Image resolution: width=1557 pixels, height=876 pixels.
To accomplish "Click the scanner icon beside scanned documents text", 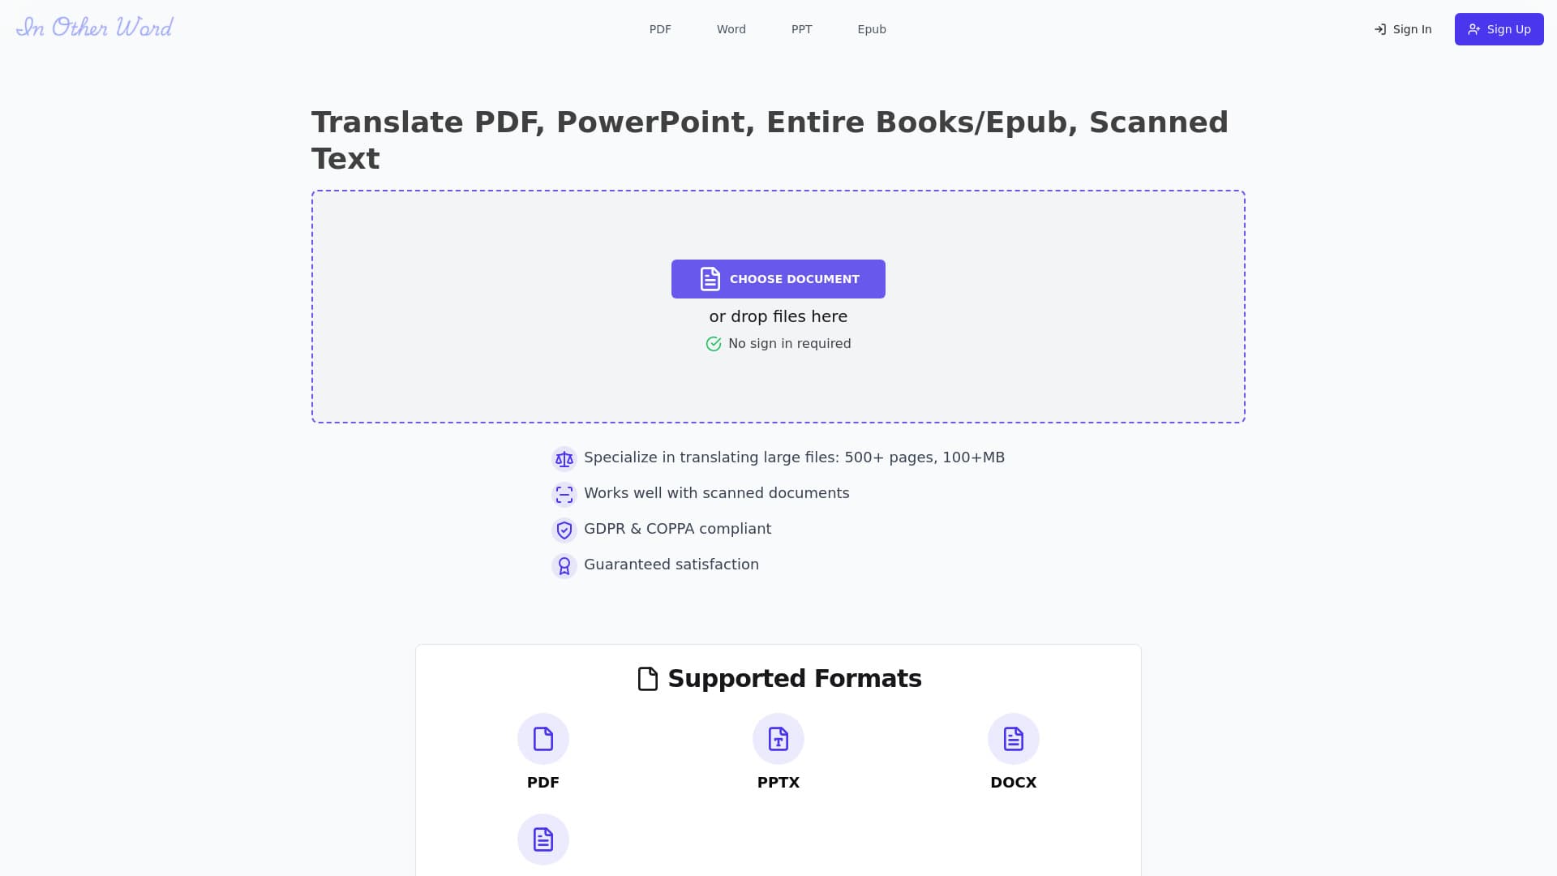I will pyautogui.click(x=564, y=494).
